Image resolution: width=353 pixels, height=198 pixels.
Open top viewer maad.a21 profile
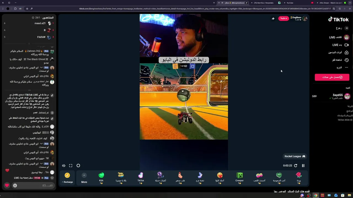click(40, 23)
